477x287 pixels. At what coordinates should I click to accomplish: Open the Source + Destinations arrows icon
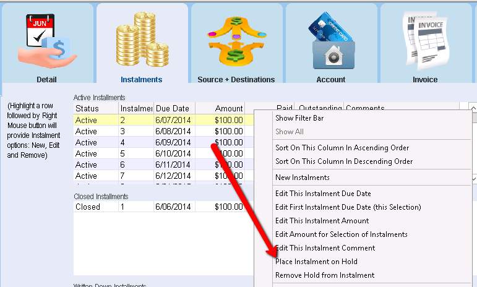pos(237,41)
